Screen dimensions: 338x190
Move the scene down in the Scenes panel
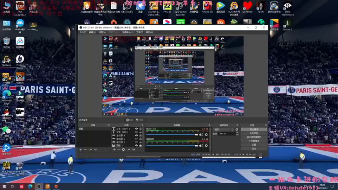[95, 149]
